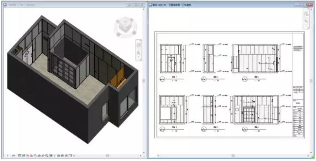Select the narrow top-middle elevation drawing on the sheet
Image resolution: width=316 pixels, height=161 pixels.
point(209,59)
